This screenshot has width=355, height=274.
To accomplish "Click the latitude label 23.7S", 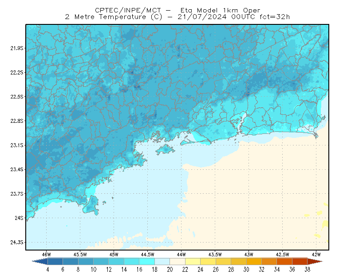I will pos(17,194).
